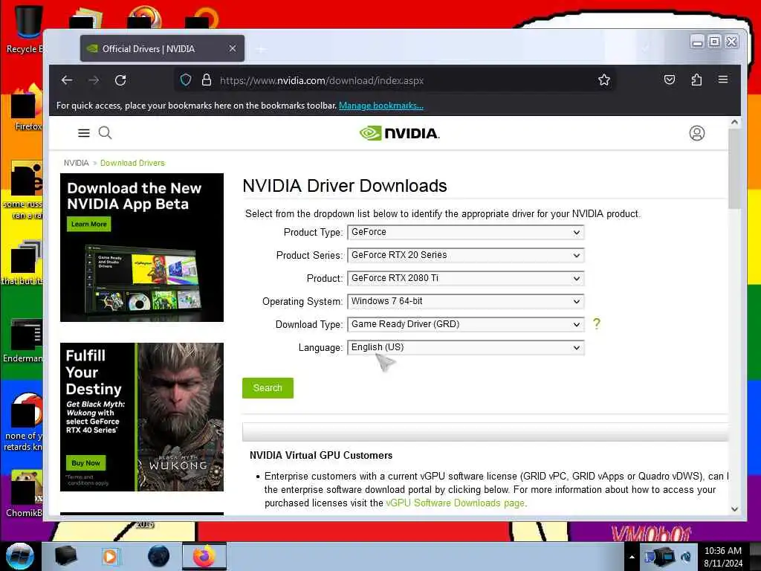Screen dimensions: 761x571
Task: Open the vGPU Software Downloads page link
Action: 456,503
